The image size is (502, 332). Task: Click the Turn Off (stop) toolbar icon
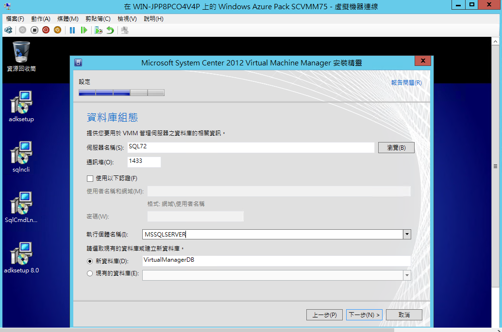pyautogui.click(x=34, y=30)
